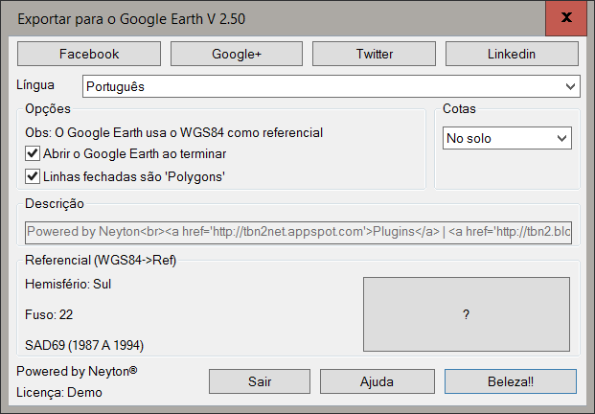Open the Língua language dropdown
The image size is (595, 414).
coord(331,86)
